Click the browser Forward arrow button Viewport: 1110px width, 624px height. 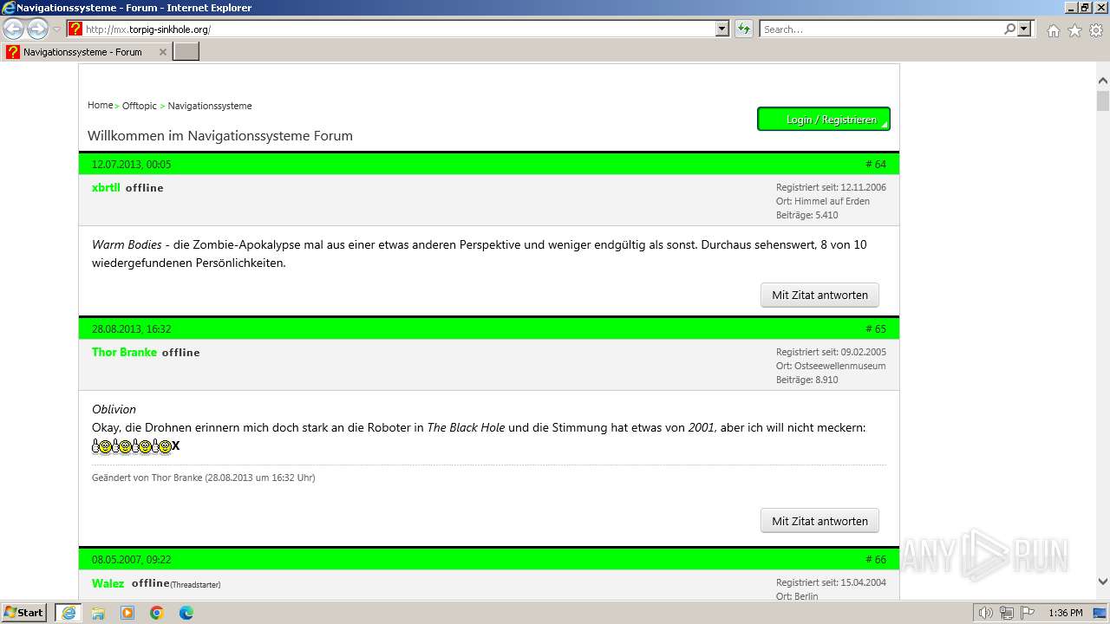pos(37,29)
